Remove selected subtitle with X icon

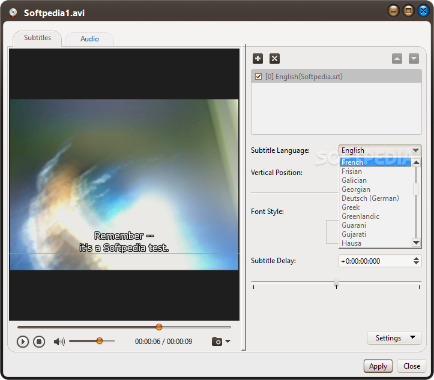pyautogui.click(x=274, y=59)
